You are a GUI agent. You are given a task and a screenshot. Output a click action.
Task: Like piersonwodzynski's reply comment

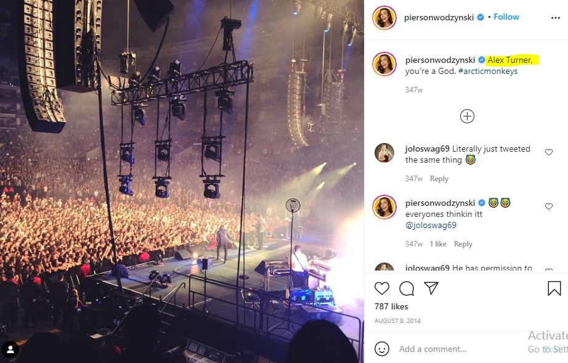coord(549,206)
